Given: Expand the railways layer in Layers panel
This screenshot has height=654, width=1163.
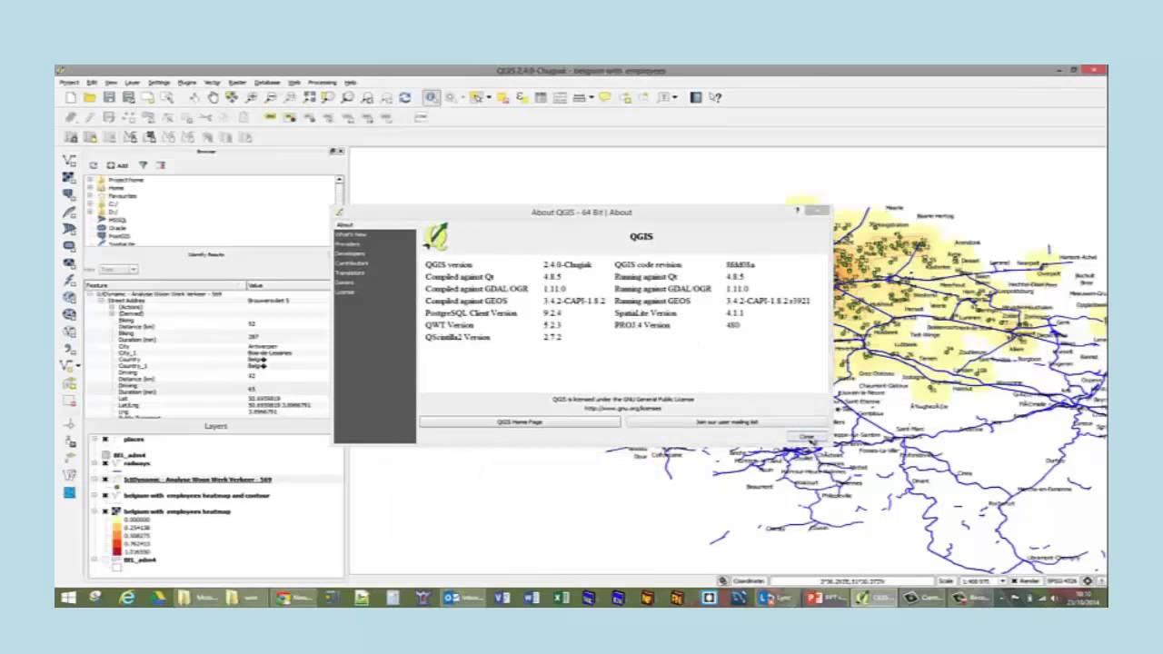Looking at the screenshot, I should pyautogui.click(x=94, y=464).
